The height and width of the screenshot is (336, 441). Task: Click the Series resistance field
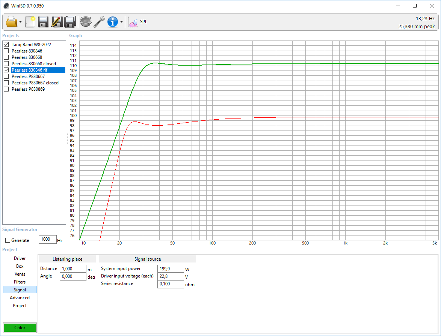click(171, 284)
